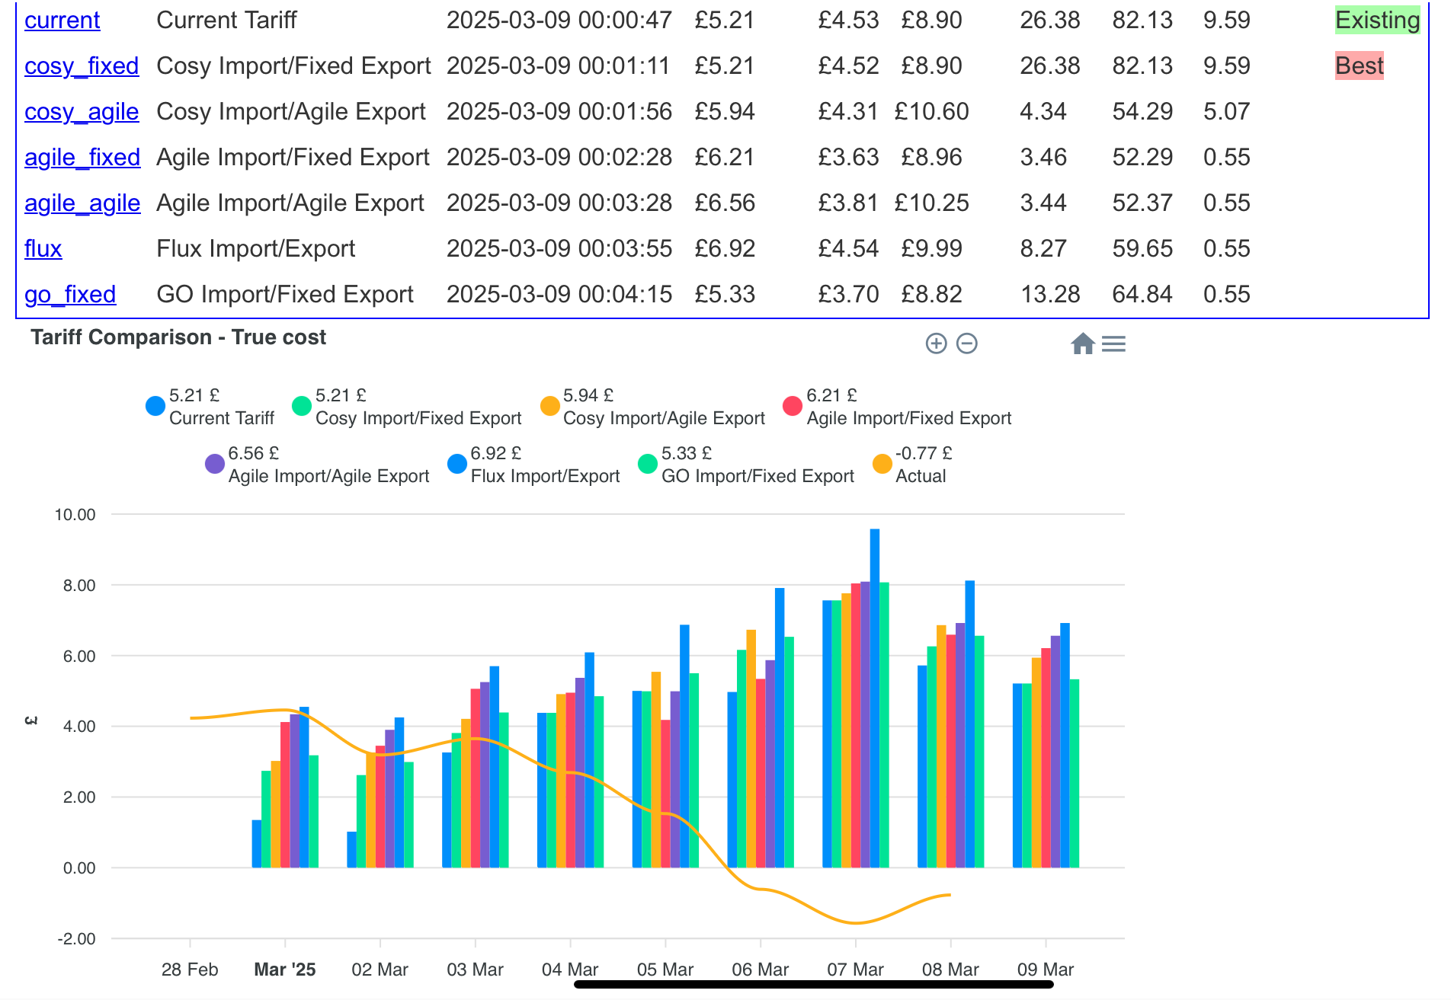
Task: Follow the 'go_fixed' link
Action: [x=70, y=295]
